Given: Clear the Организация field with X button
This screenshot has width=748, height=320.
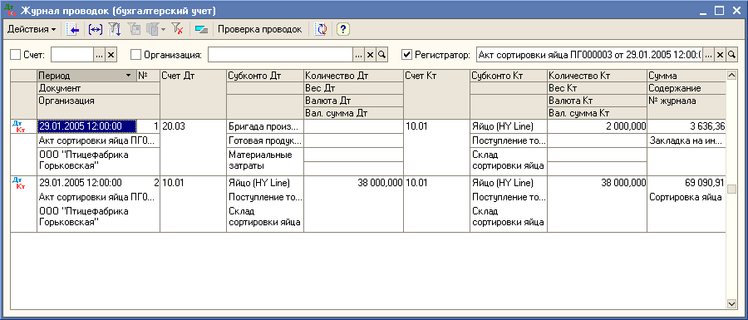Looking at the screenshot, I should pyautogui.click(x=370, y=55).
